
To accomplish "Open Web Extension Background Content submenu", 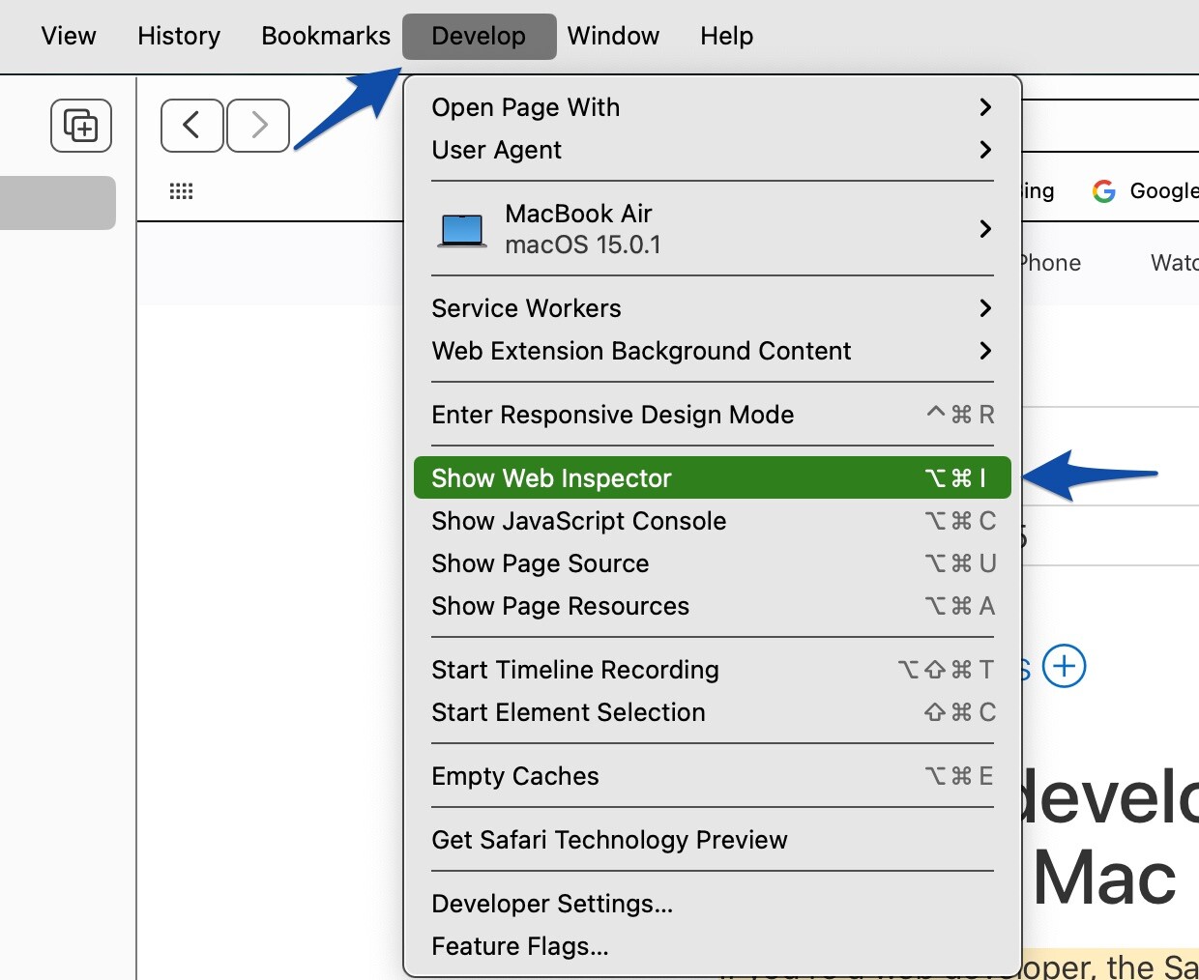I will [x=711, y=351].
